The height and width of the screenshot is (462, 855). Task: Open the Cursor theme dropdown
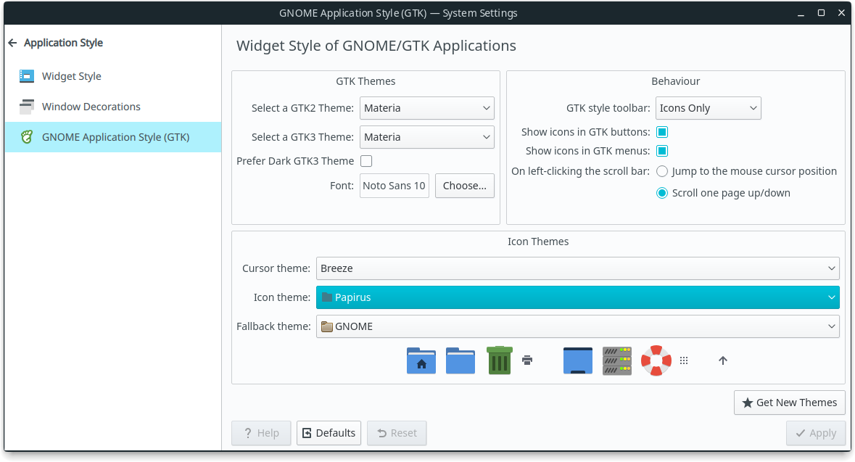577,268
